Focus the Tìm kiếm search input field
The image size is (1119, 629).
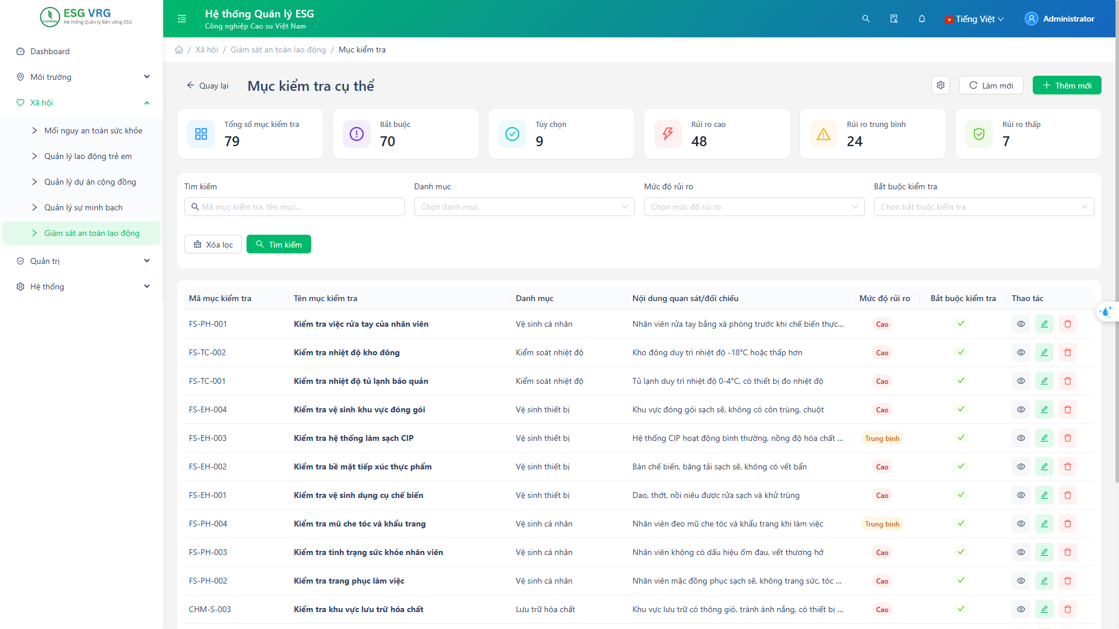click(294, 207)
